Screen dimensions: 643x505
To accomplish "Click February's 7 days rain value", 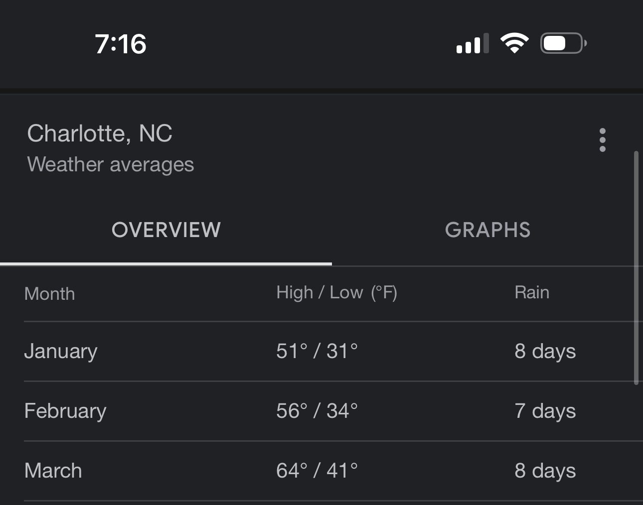I will coord(545,411).
